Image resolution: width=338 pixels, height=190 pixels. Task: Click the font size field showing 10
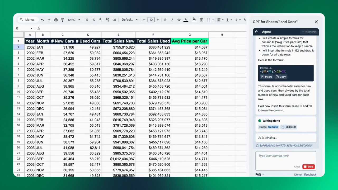(151, 20)
